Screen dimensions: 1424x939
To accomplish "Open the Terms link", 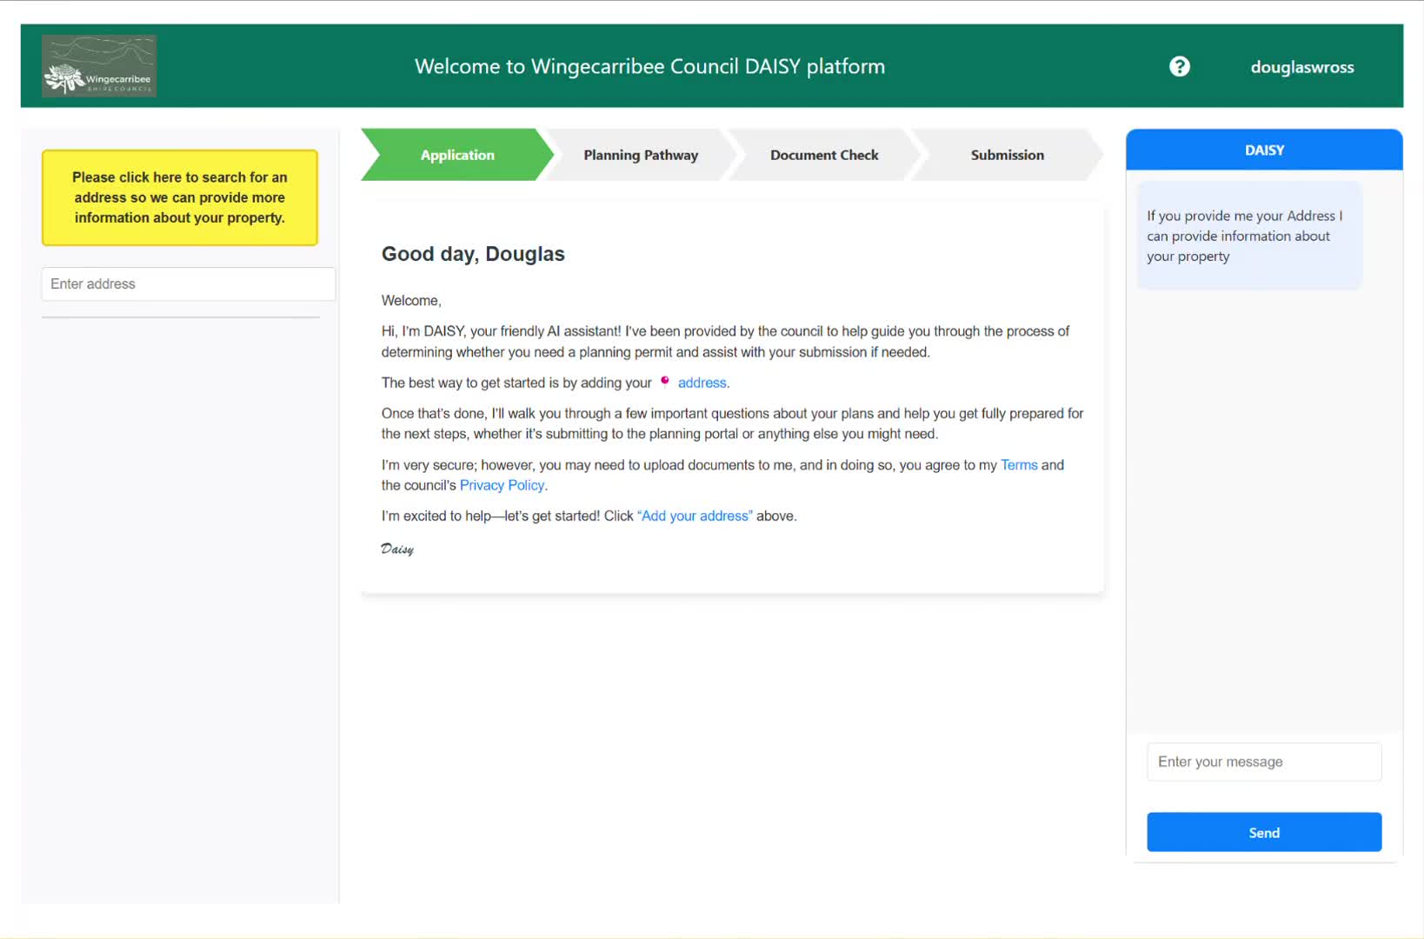I will (x=1019, y=465).
